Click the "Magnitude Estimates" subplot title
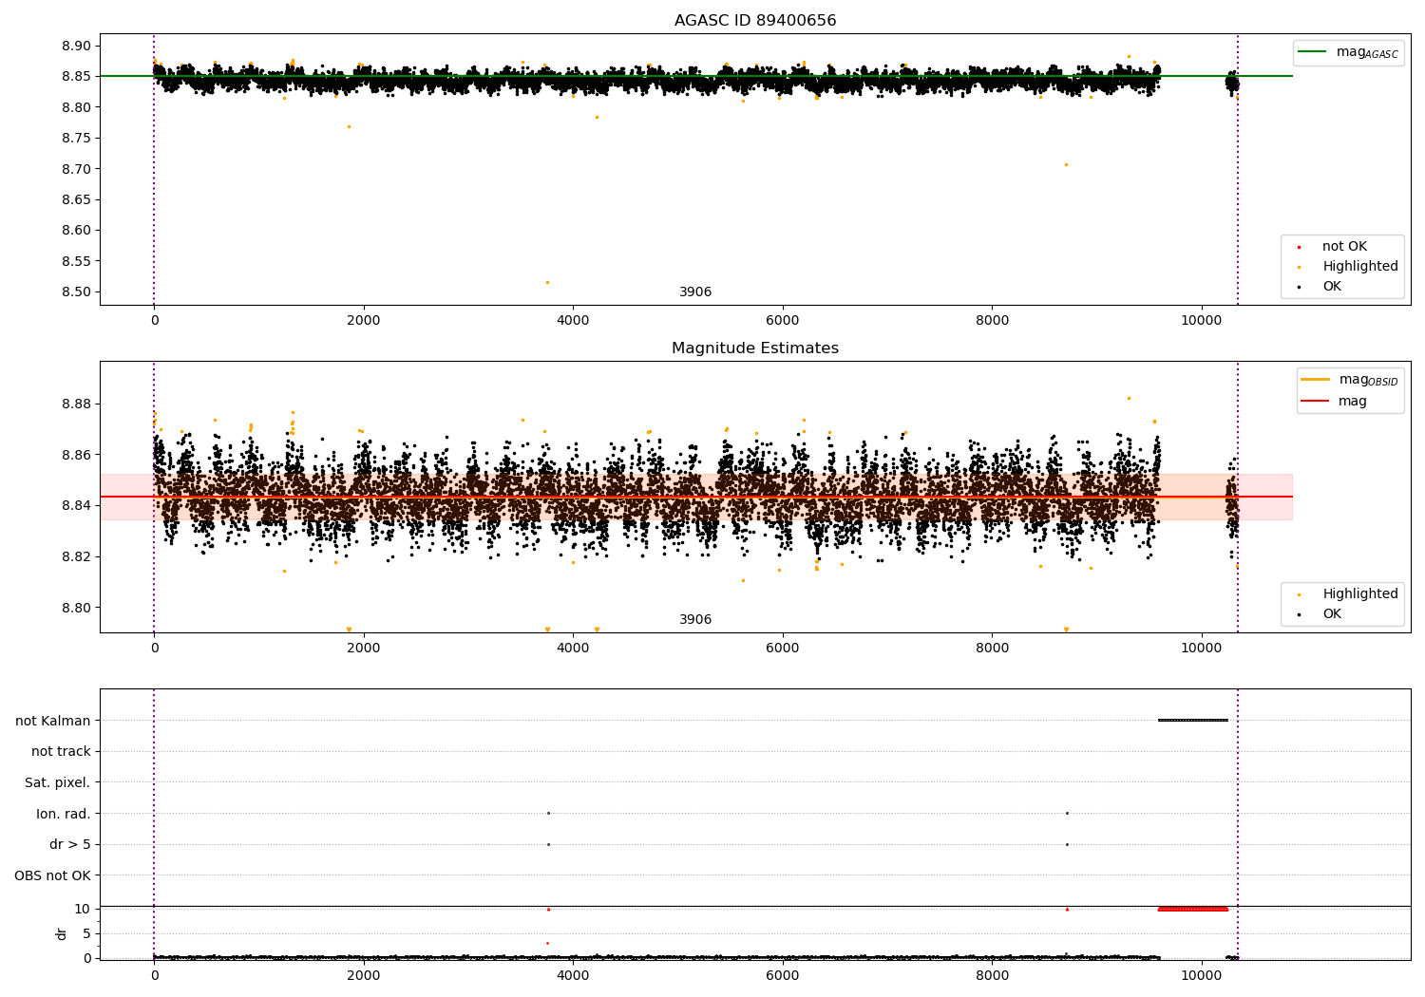This screenshot has width=1425, height=997. tap(755, 348)
